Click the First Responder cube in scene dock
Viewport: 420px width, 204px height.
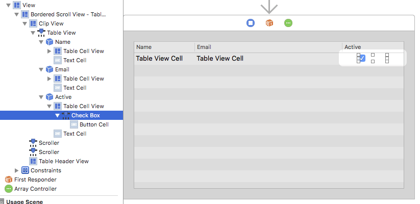pyautogui.click(x=269, y=23)
